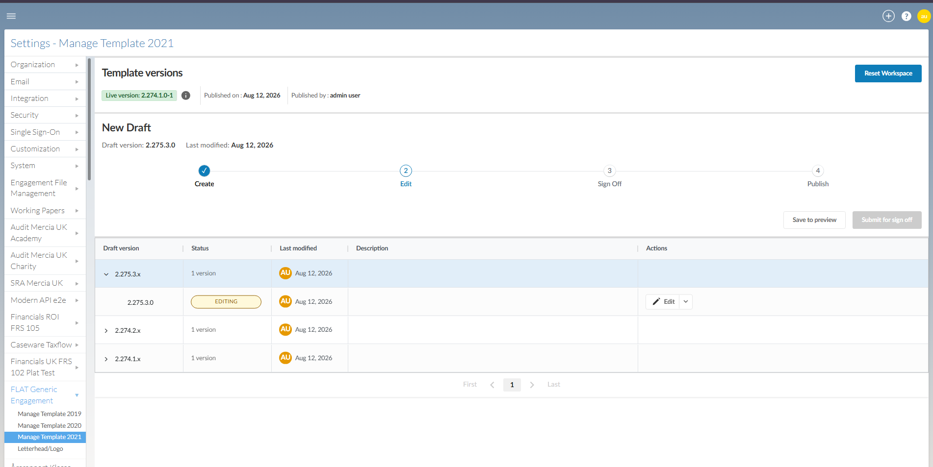Expand the Email settings section
The width and height of the screenshot is (933, 467).
point(45,82)
